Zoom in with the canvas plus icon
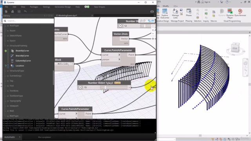The height and width of the screenshot is (141, 251). 153,30
